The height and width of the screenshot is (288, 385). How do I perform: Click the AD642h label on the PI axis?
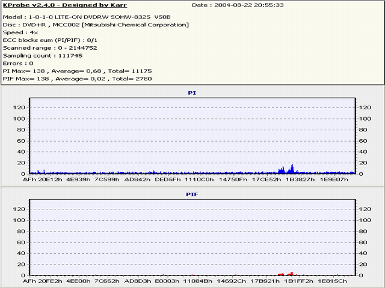[137, 179]
